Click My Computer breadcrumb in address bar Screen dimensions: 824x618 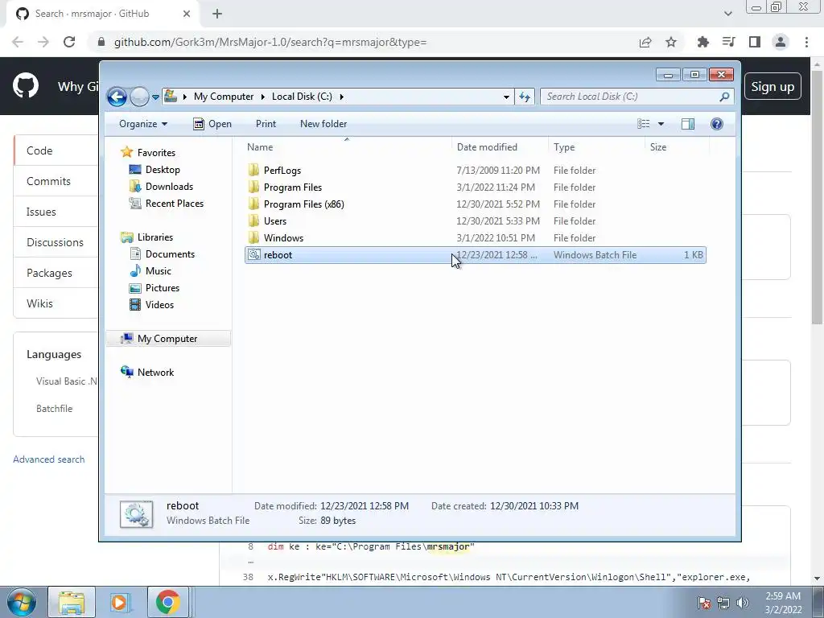tap(224, 97)
